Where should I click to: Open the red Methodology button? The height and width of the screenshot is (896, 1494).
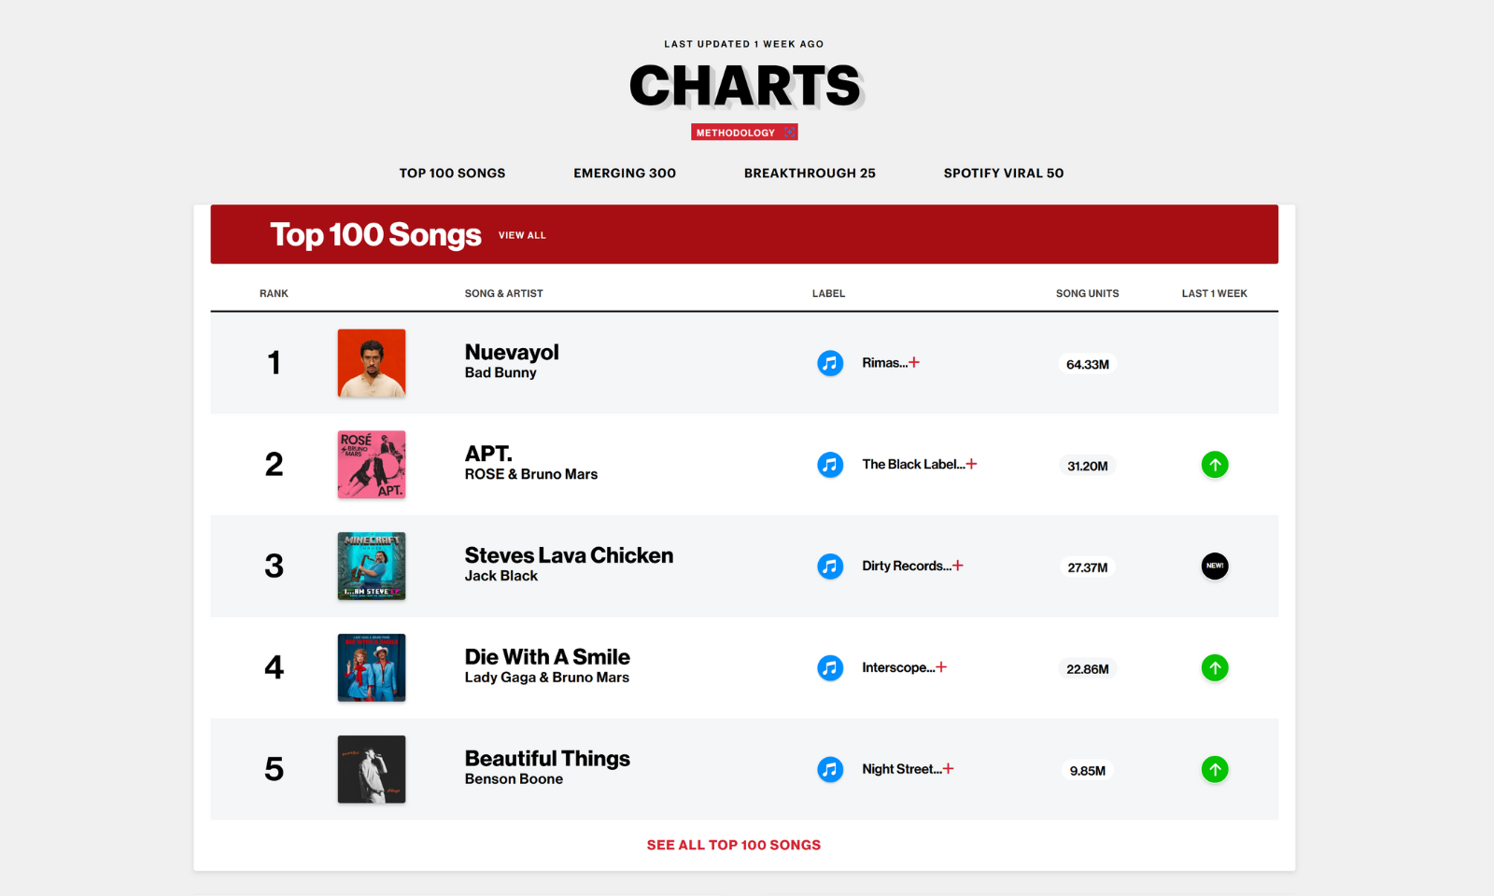(744, 133)
